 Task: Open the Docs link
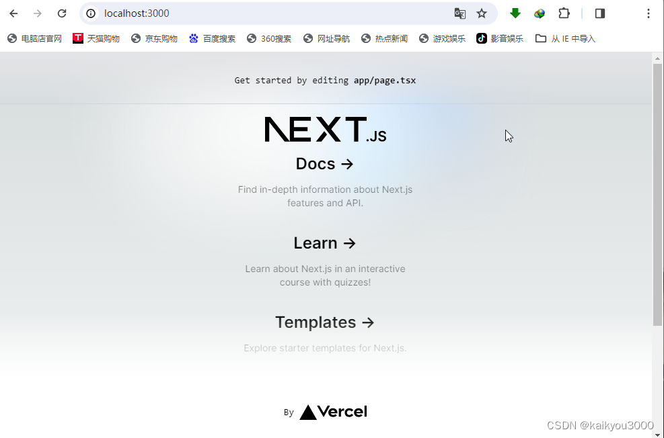pyautogui.click(x=325, y=163)
